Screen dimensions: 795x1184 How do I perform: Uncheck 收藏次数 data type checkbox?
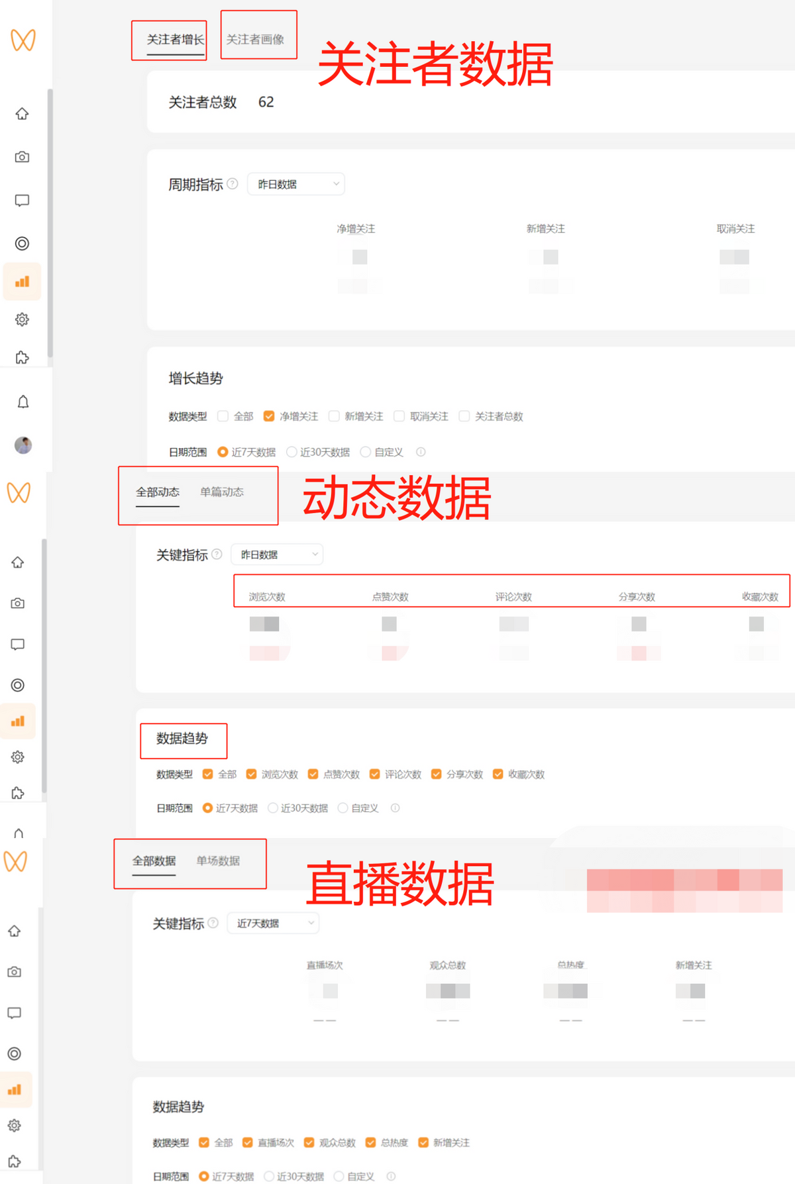pos(498,774)
